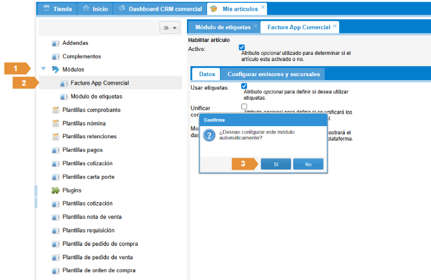Click Sí in the Confirme dialog
Viewport: 431px width, 280px height.
[x=276, y=164]
